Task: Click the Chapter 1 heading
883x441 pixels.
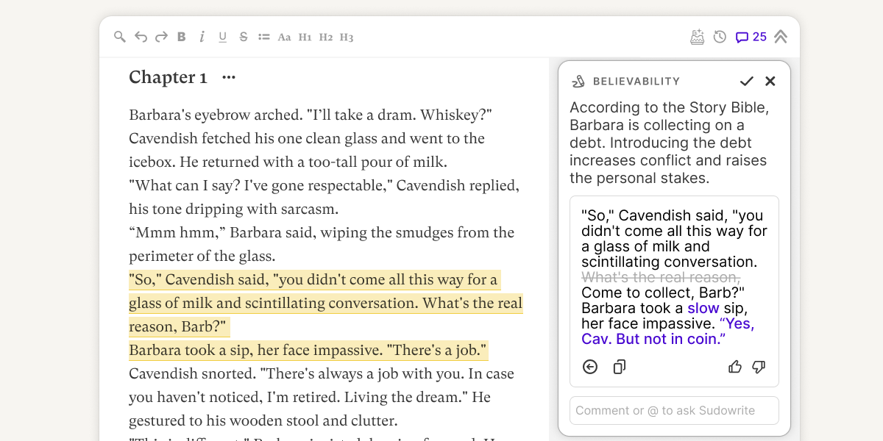Action: tap(168, 77)
